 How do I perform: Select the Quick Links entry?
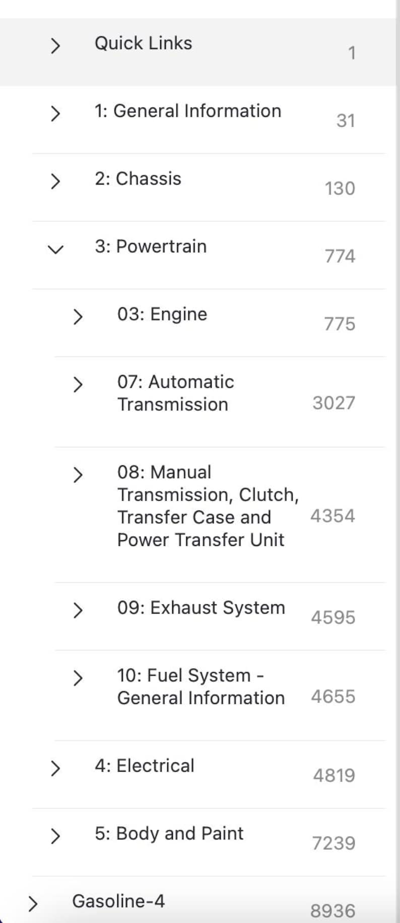click(x=143, y=43)
